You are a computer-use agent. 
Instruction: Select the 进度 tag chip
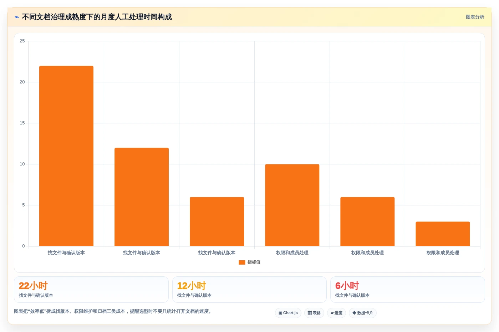336,313
